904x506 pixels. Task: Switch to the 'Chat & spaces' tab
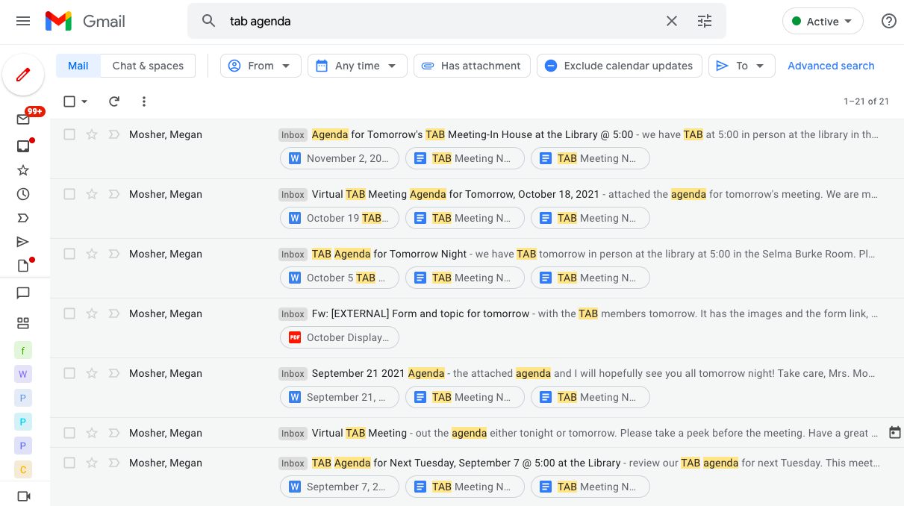point(148,66)
